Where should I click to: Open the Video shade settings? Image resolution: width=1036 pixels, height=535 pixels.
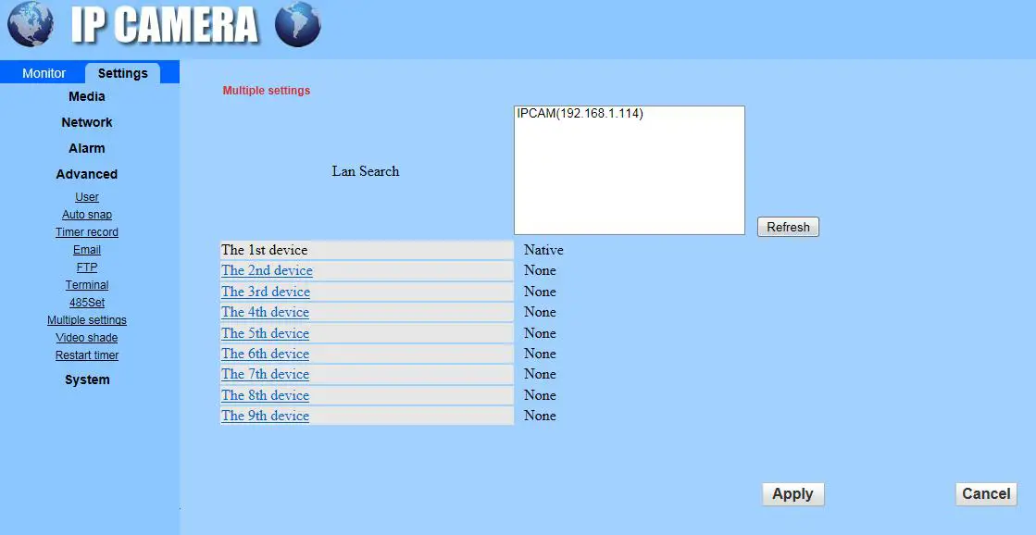point(86,337)
